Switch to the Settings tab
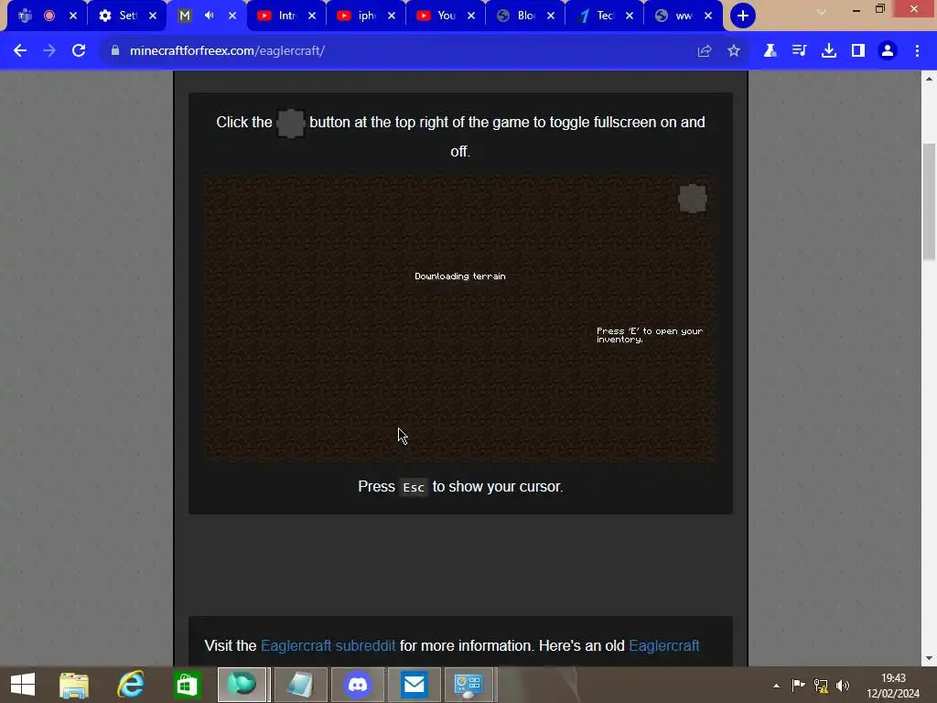The width and height of the screenshot is (937, 703). pos(118,16)
